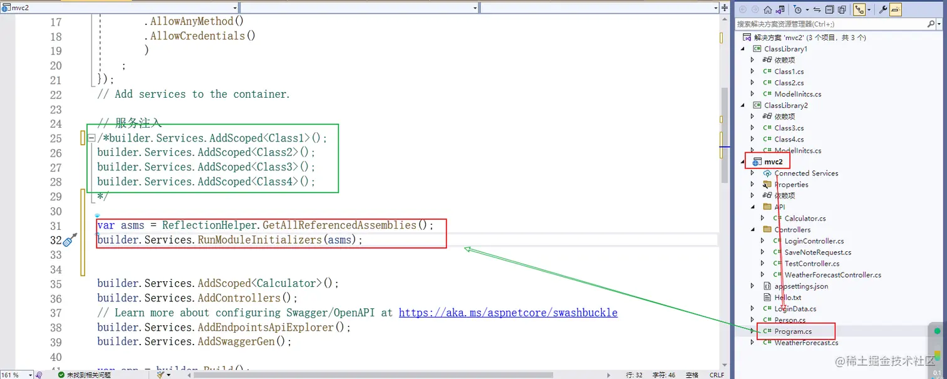Screen dimensions: 947x379
Task: Collapse the API folder
Action: (753, 207)
